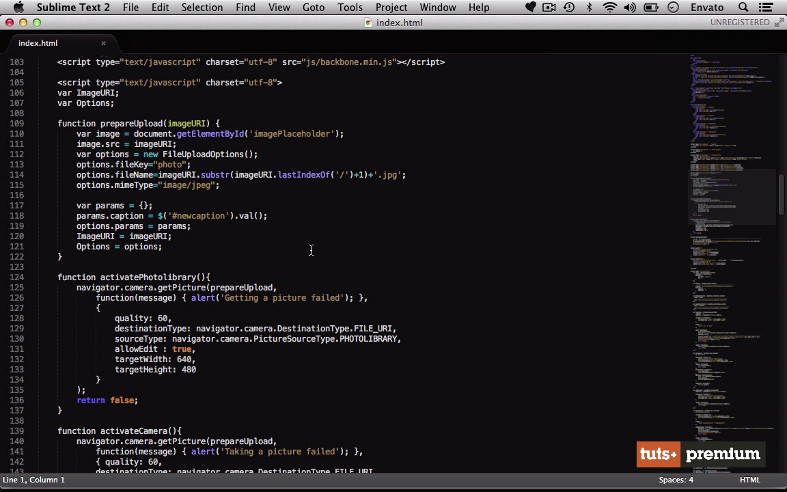Click 'PHOTOLIBRARY' on line 130
787x492 pixels.
coord(368,340)
